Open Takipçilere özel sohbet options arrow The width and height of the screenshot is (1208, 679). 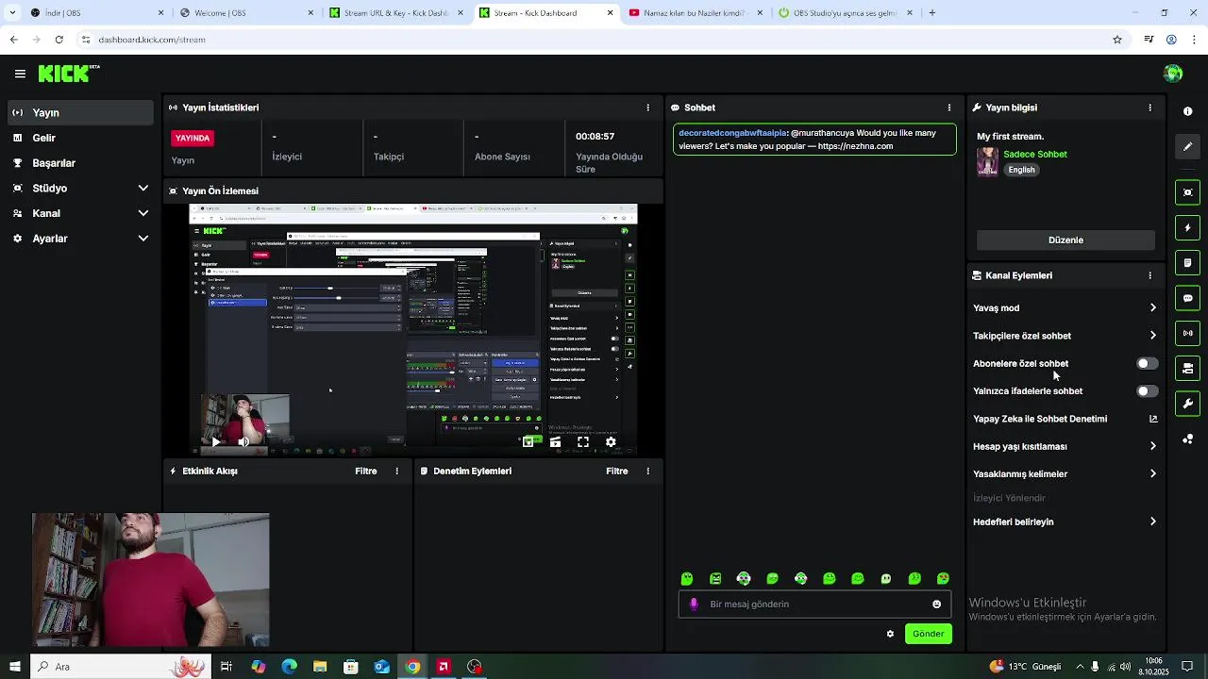(1152, 336)
